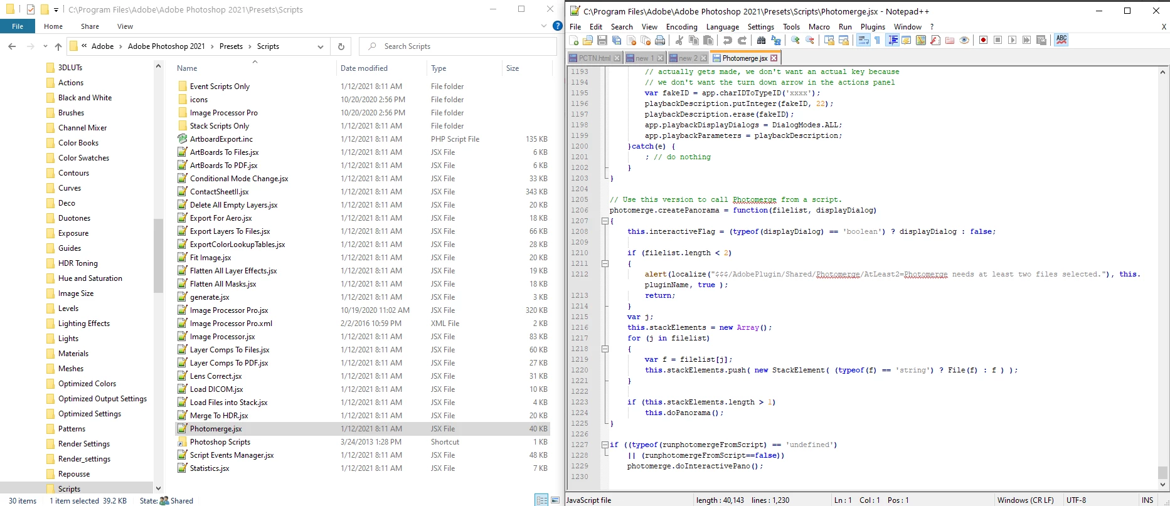Refresh the Scripts folder listing

click(341, 46)
